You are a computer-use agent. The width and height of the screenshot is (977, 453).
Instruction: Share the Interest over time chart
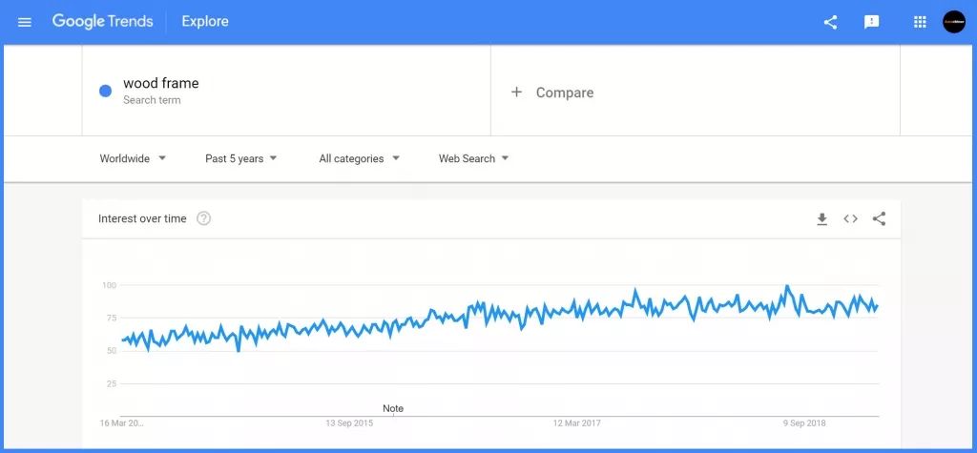(879, 219)
